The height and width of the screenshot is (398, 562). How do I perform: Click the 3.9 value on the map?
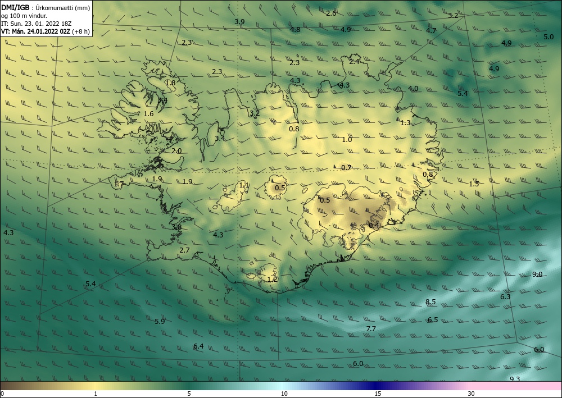pyautogui.click(x=239, y=21)
